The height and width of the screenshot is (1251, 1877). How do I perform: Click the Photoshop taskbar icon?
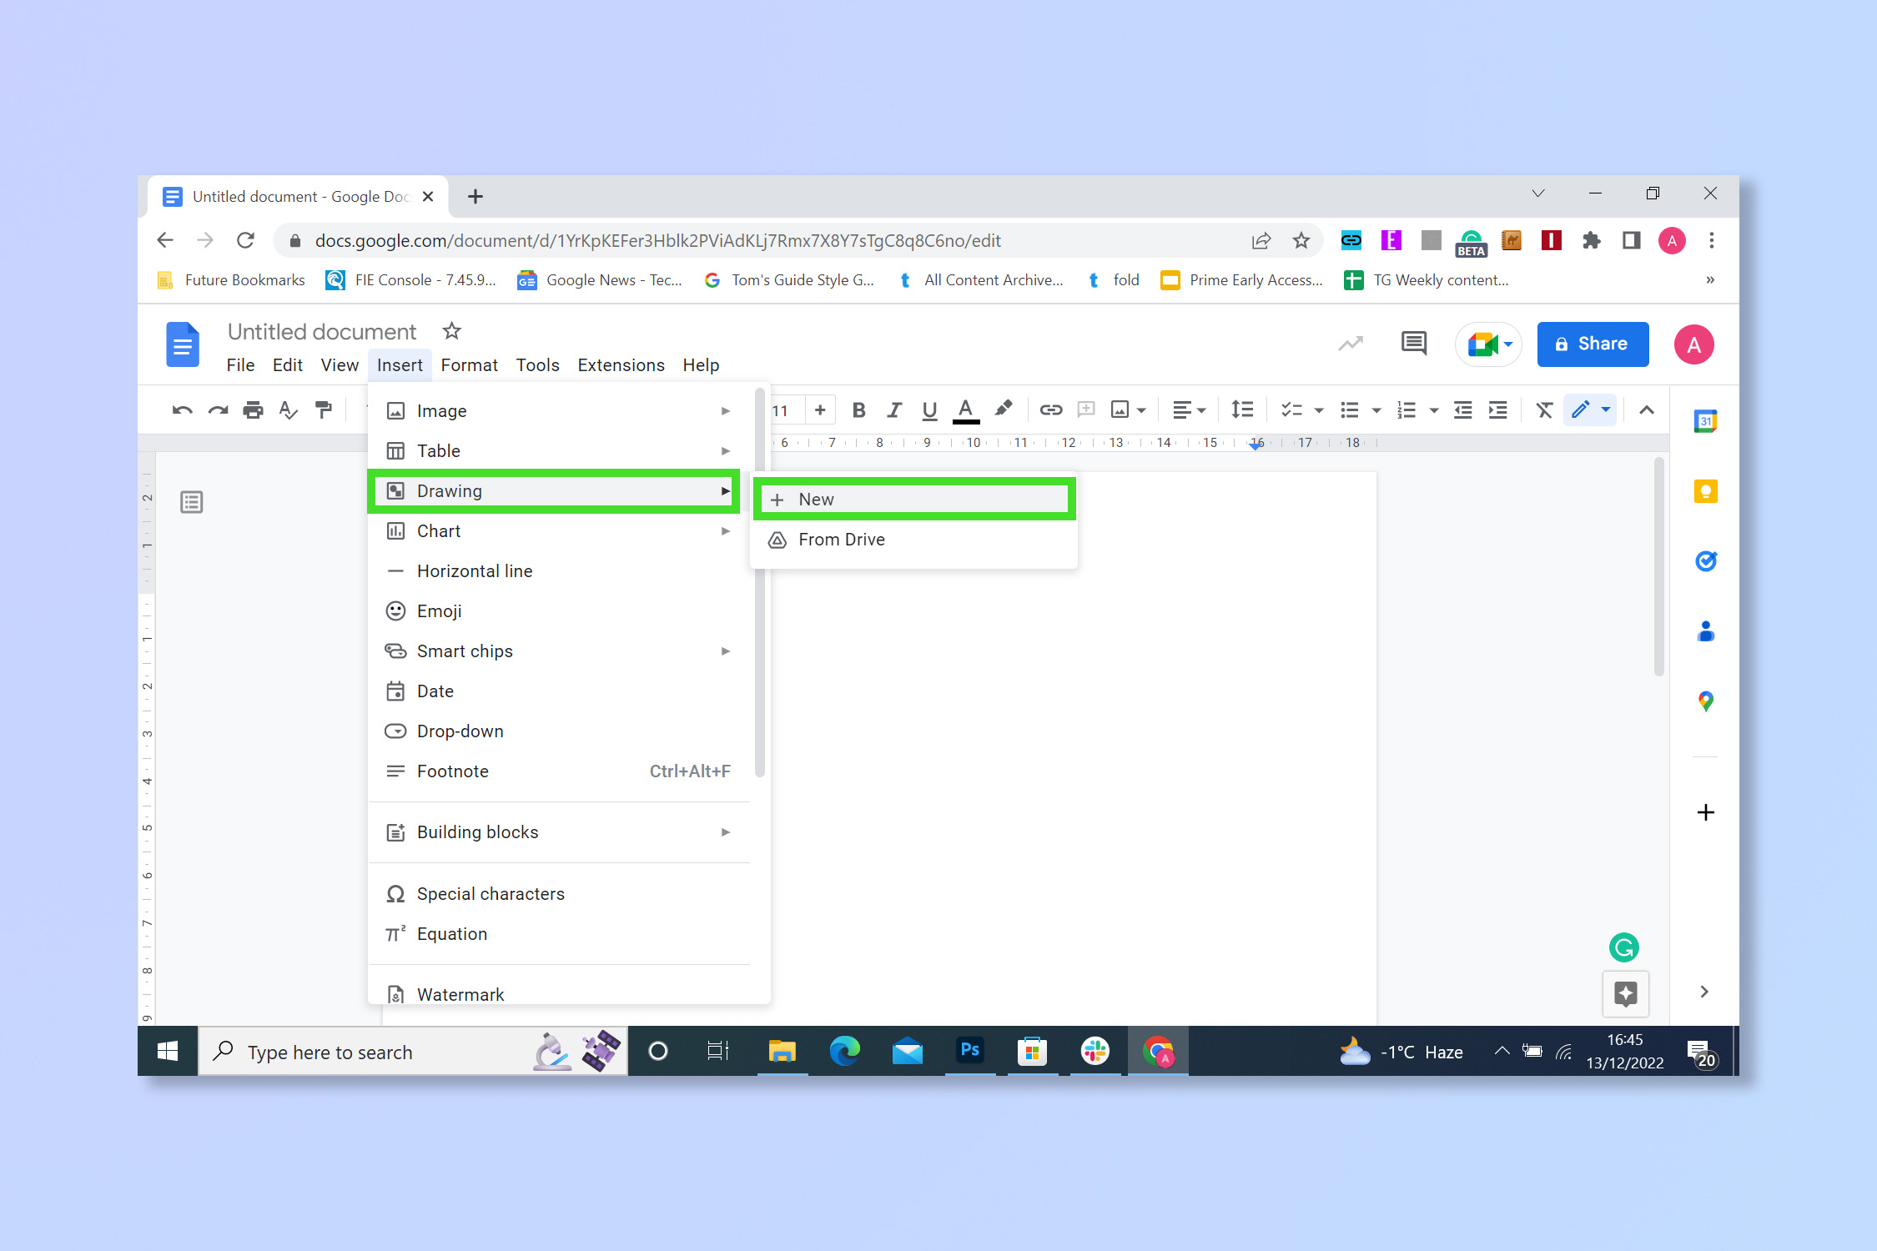coord(971,1052)
